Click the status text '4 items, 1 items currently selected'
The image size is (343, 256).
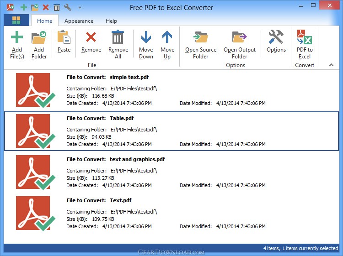point(300,248)
